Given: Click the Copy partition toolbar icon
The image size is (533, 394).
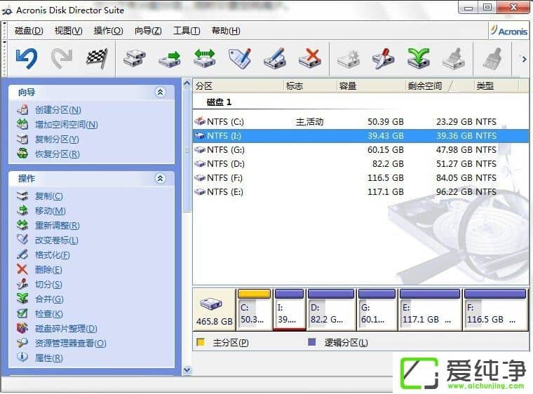Looking at the screenshot, I should tap(135, 58).
